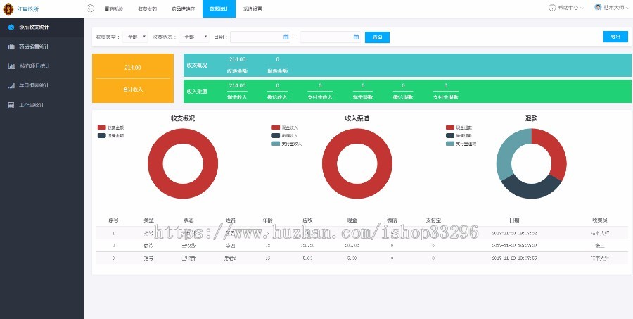
Task: Click the 退费金额 value in 收支概况 bar
Action: coord(277,59)
